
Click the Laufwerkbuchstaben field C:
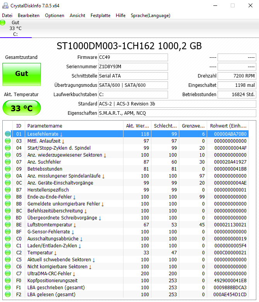click(x=133, y=94)
